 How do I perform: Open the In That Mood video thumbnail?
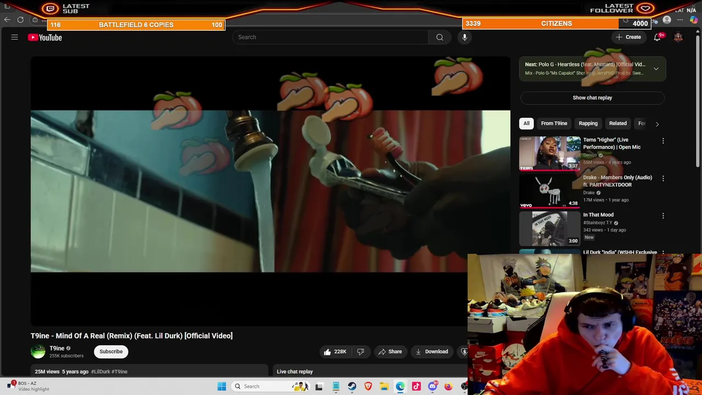pyautogui.click(x=550, y=228)
